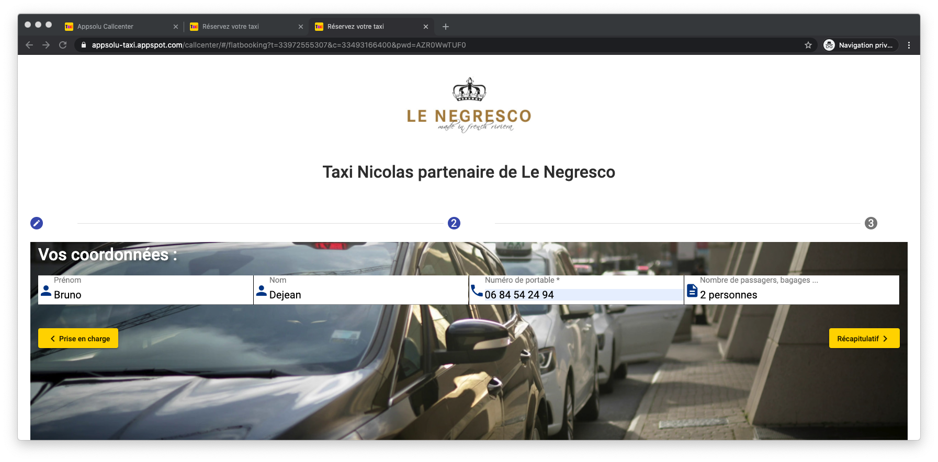938x462 pixels.
Task: Close the active Réservez votre taxi tab
Action: pos(426,27)
